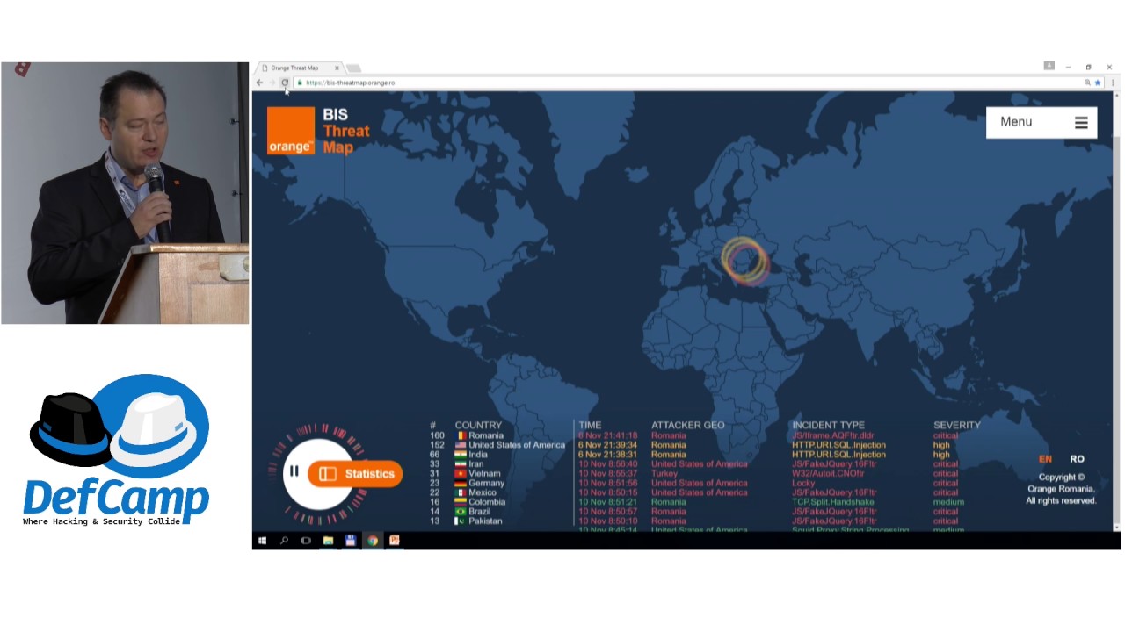The image size is (1125, 632).
Task: Click country name 'Vietnam' in ranking list
Action: (x=484, y=474)
